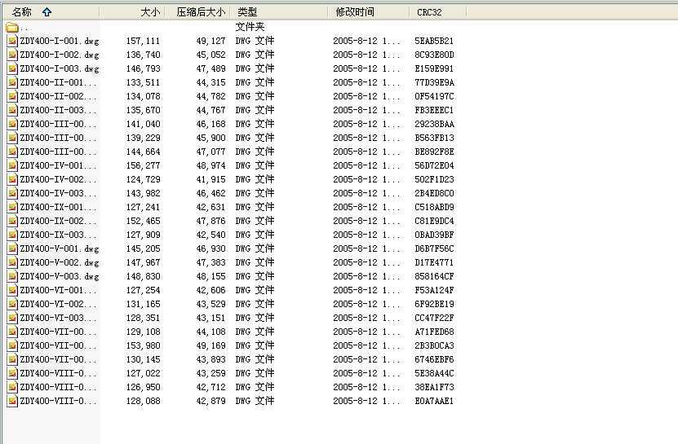Select CRC value 6746EBF6
678x444 pixels.
tap(434, 359)
